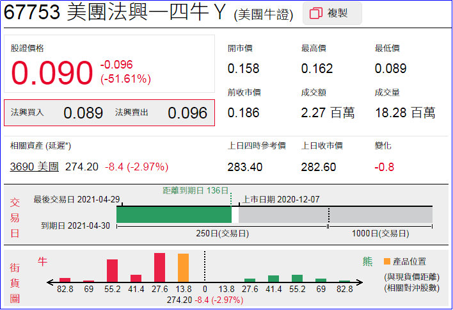Screen dimensions: 453x310
Task: Click the copy icon beside 複製
Action: pos(316,13)
